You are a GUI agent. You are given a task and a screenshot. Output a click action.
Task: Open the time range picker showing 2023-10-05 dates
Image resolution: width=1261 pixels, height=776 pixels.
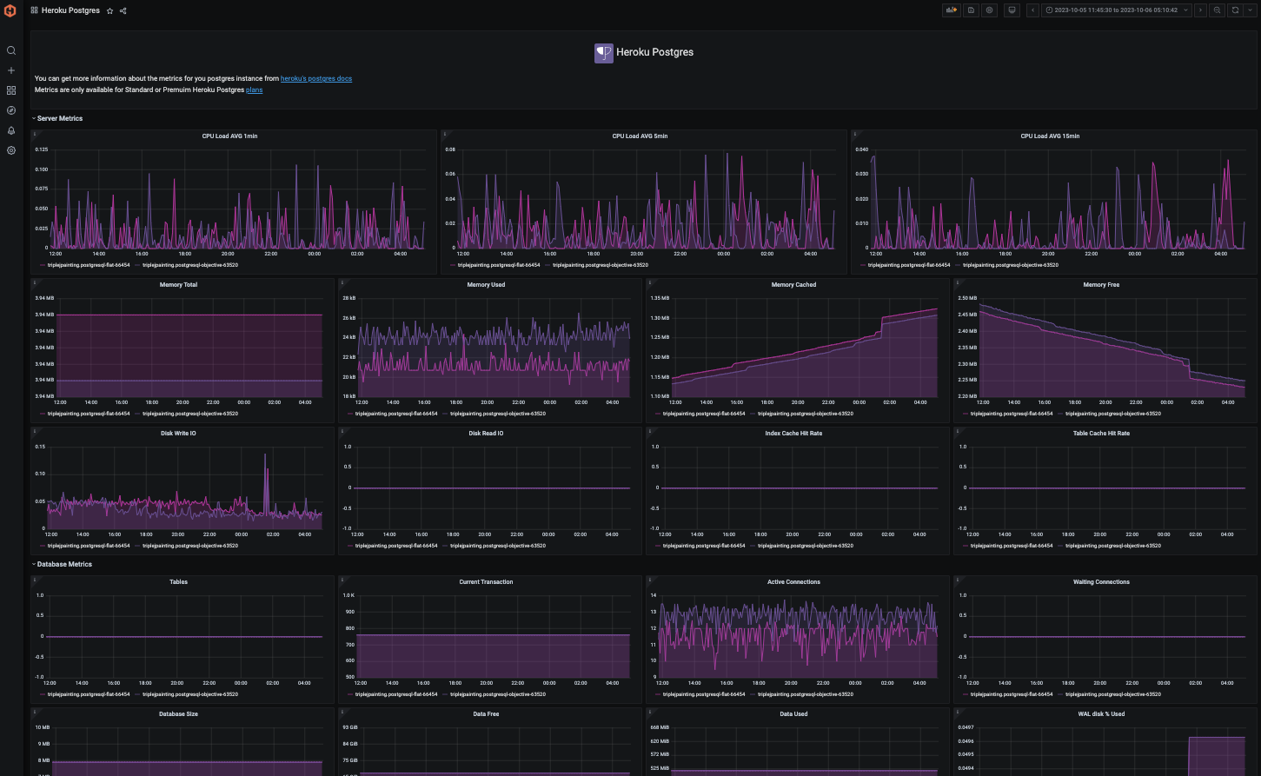[x=1115, y=10]
